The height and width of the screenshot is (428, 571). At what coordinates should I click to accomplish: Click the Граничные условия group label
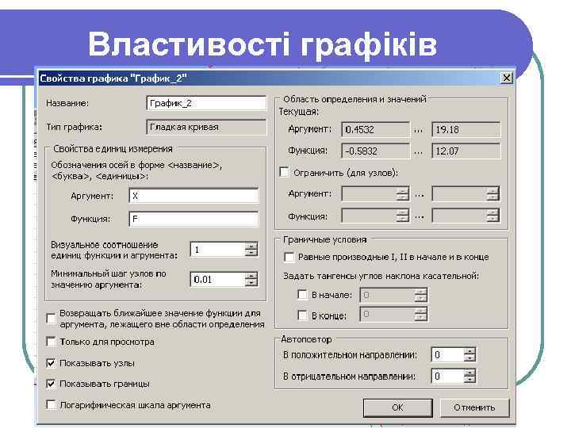pyautogui.click(x=325, y=239)
